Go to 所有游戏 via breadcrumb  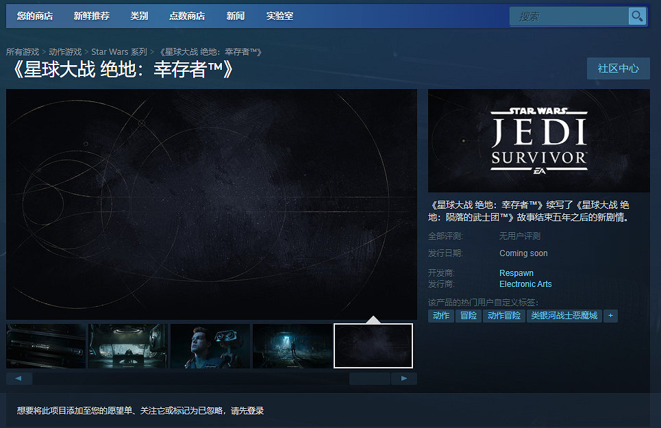coord(23,51)
